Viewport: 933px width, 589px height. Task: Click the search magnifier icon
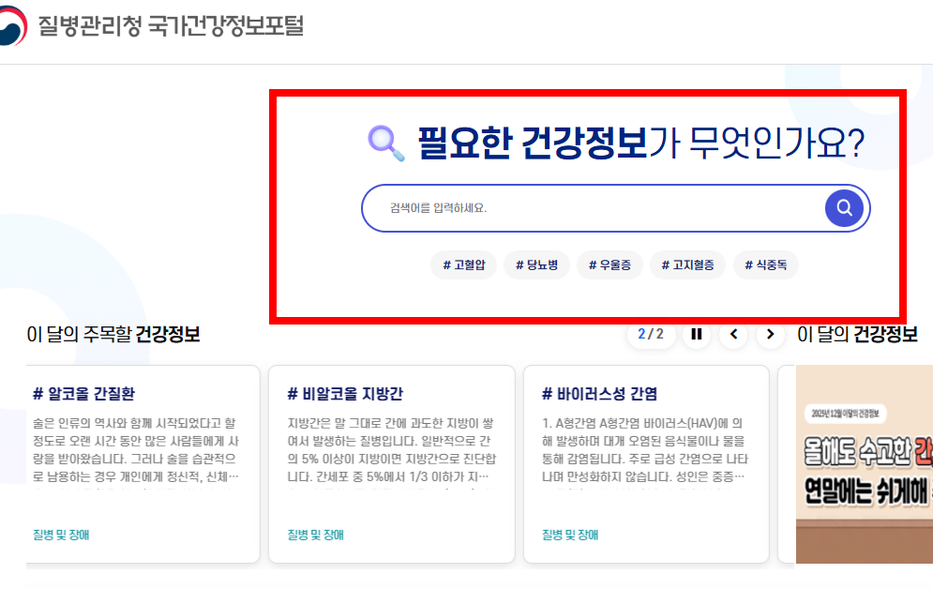[842, 207]
